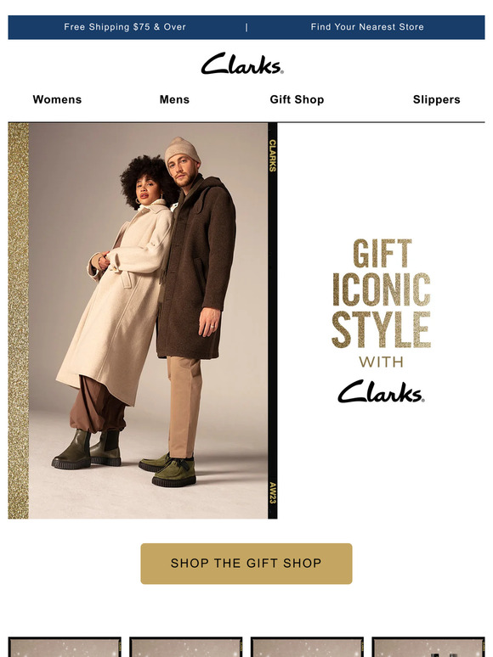Select the fourth product thumbnail at bottom
The width and height of the screenshot is (493, 657).
428,647
